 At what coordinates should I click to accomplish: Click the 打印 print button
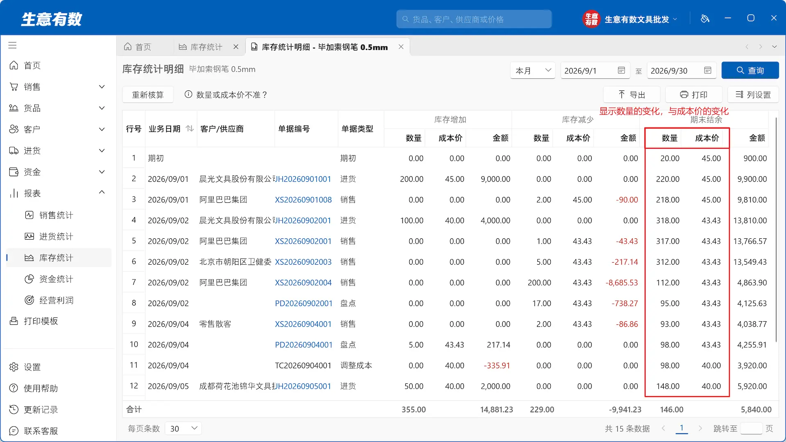pyautogui.click(x=693, y=95)
